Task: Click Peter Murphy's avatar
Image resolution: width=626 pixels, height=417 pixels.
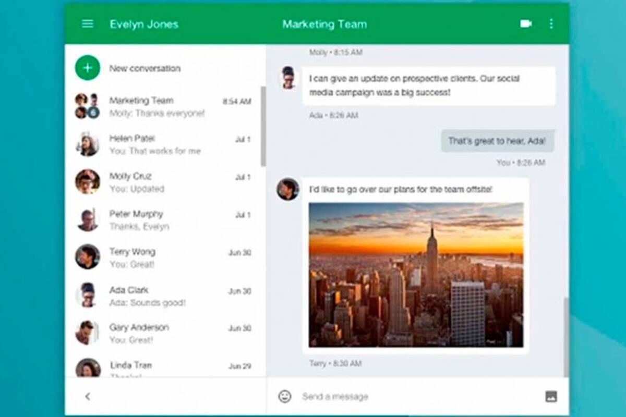Action: [87, 219]
